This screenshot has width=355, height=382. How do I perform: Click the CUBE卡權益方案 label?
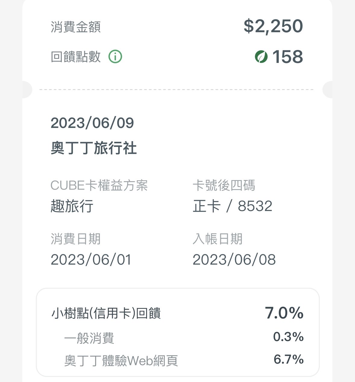(99, 185)
